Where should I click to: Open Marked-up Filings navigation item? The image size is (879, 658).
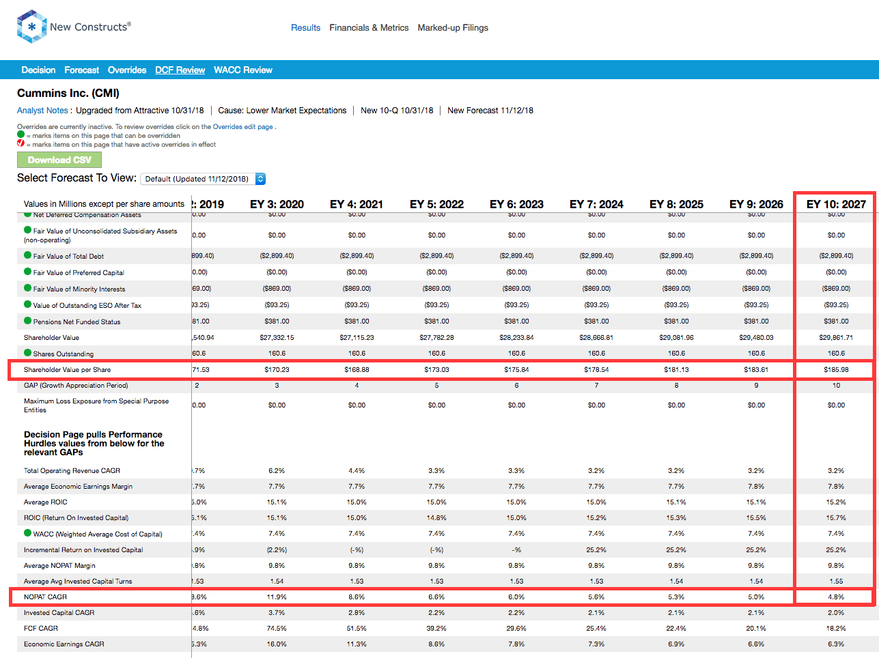click(453, 28)
